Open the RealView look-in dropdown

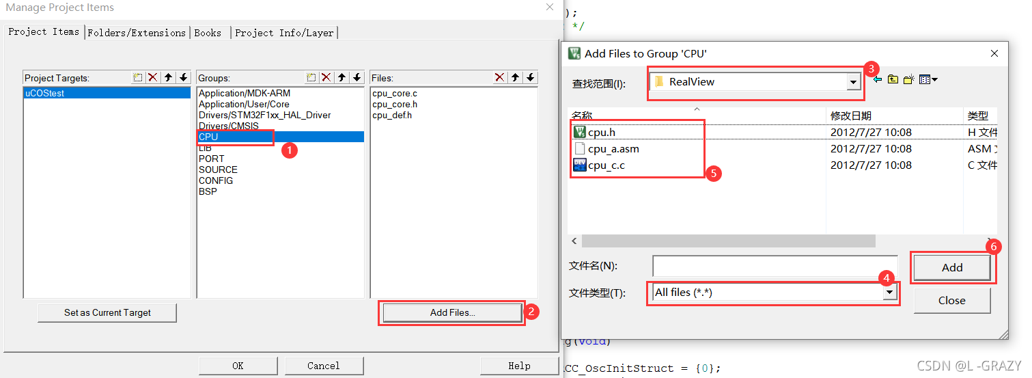click(852, 82)
